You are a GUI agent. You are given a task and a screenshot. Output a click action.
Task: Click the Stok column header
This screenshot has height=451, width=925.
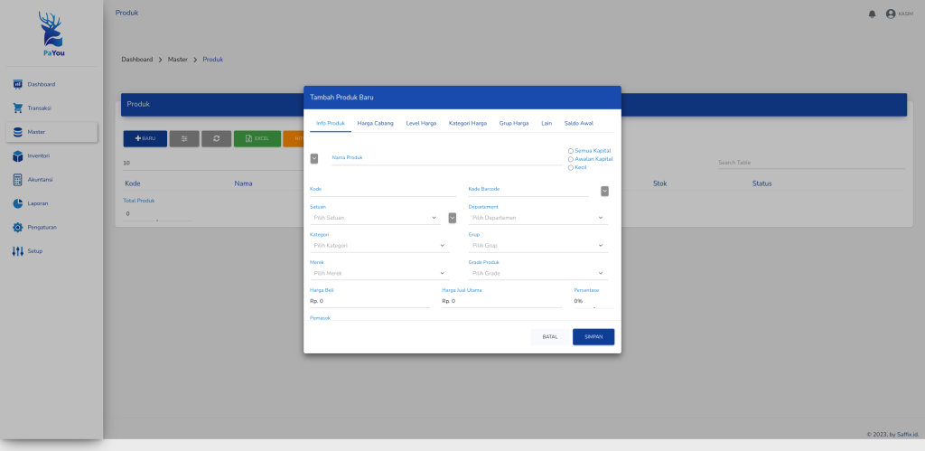(659, 183)
